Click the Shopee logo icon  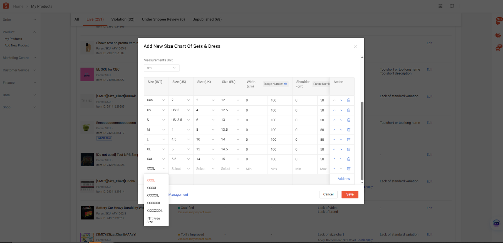coord(6,5)
